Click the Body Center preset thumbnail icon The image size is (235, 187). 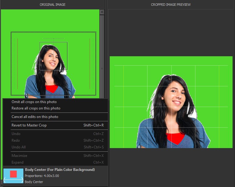pos(13,176)
